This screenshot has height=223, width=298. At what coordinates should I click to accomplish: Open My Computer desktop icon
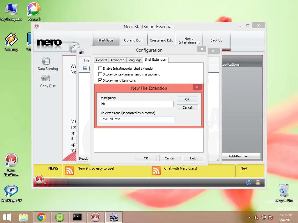[x=11, y=11]
